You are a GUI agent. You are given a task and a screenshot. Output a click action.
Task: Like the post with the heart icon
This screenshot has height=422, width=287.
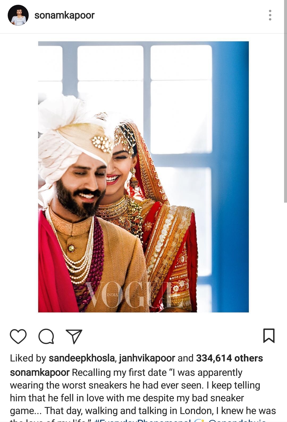(18, 336)
